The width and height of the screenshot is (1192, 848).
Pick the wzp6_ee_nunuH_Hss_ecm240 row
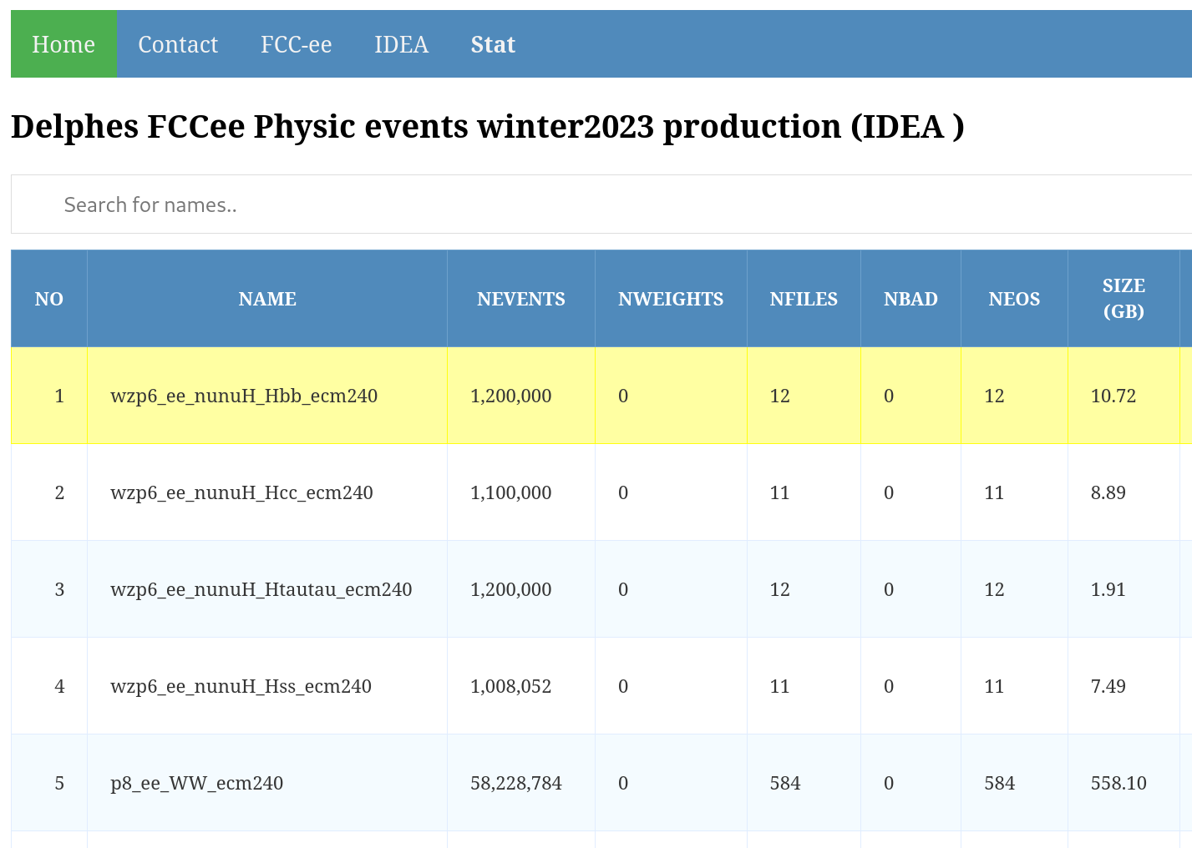coord(241,686)
